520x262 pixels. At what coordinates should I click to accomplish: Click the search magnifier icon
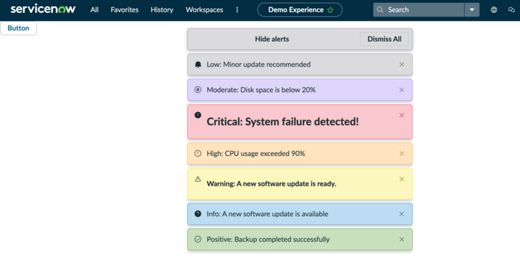[x=380, y=10]
